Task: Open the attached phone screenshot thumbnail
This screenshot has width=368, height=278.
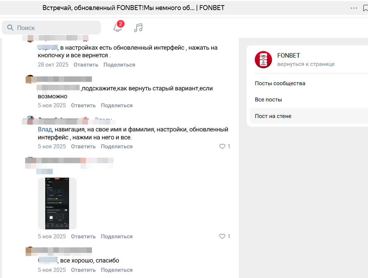Action: coord(57,203)
